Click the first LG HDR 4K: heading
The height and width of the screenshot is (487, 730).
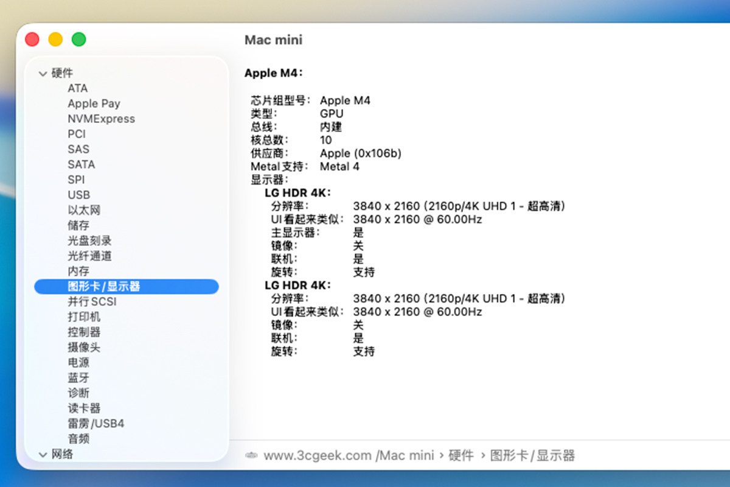(x=297, y=193)
